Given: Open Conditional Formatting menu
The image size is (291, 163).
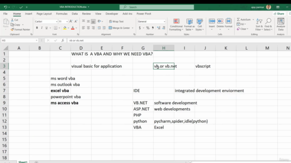Looking at the screenshot, I should click(176, 24).
